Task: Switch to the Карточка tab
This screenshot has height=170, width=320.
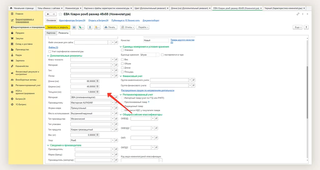Action: (51, 33)
